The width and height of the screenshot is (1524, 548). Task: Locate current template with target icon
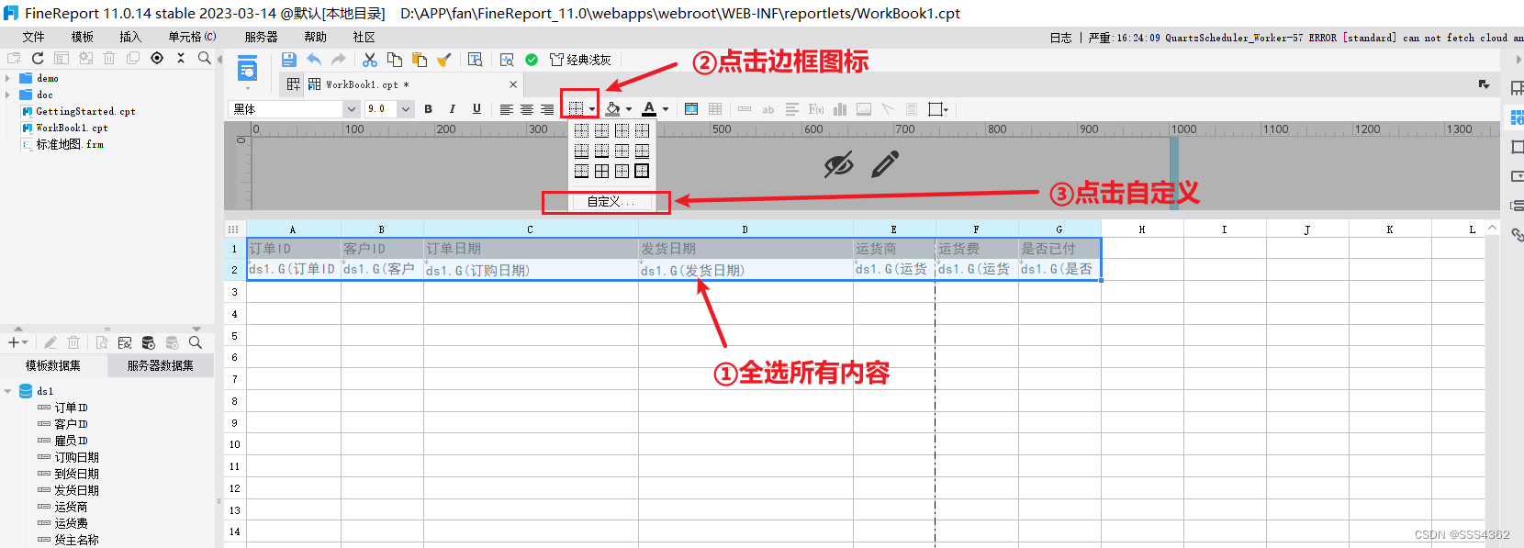click(x=157, y=58)
